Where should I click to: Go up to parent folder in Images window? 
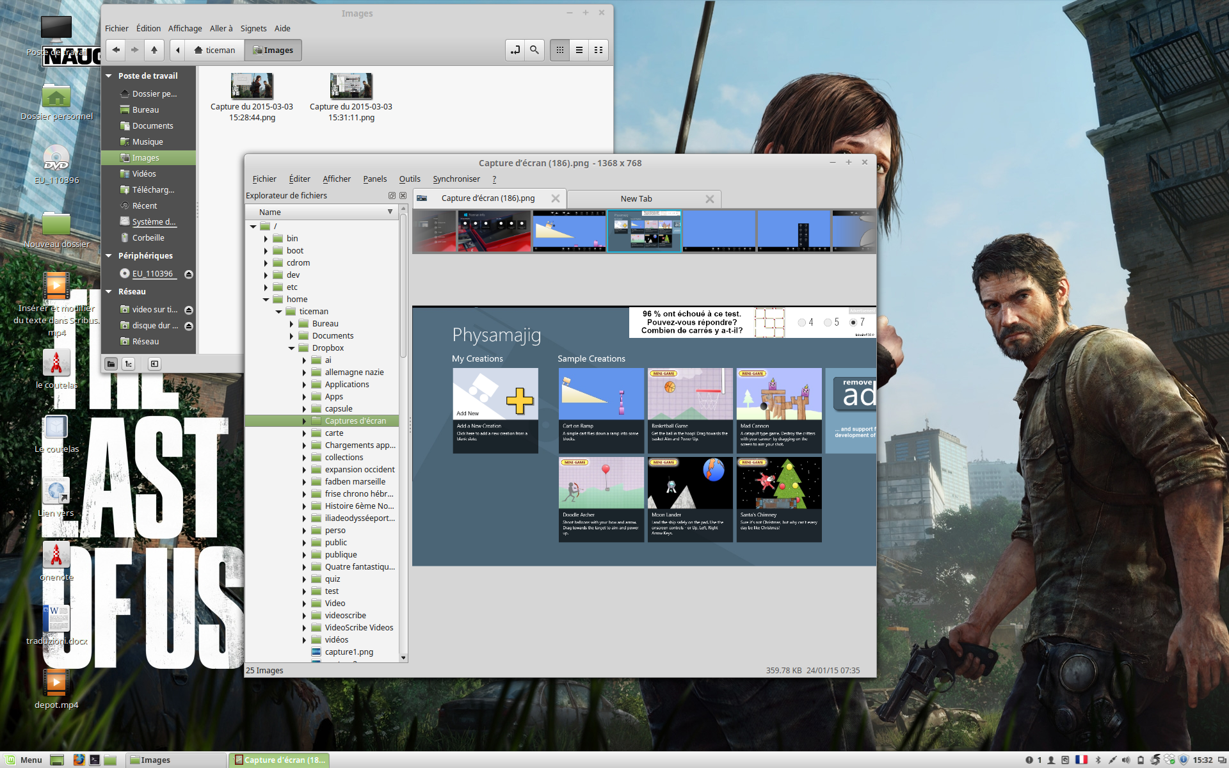(154, 50)
